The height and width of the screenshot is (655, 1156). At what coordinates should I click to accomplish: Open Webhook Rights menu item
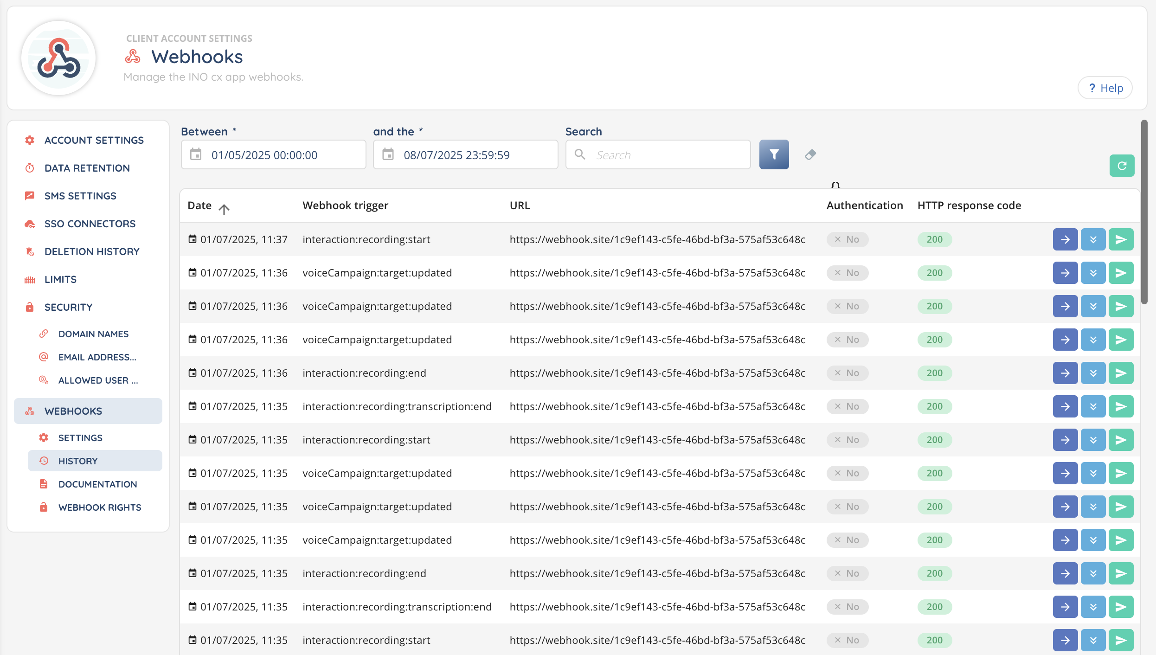(x=99, y=507)
